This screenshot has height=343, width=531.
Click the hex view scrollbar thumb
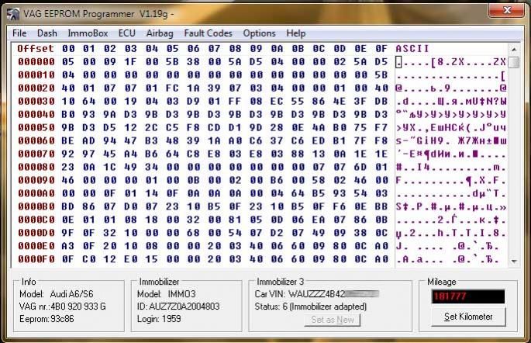[514, 62]
